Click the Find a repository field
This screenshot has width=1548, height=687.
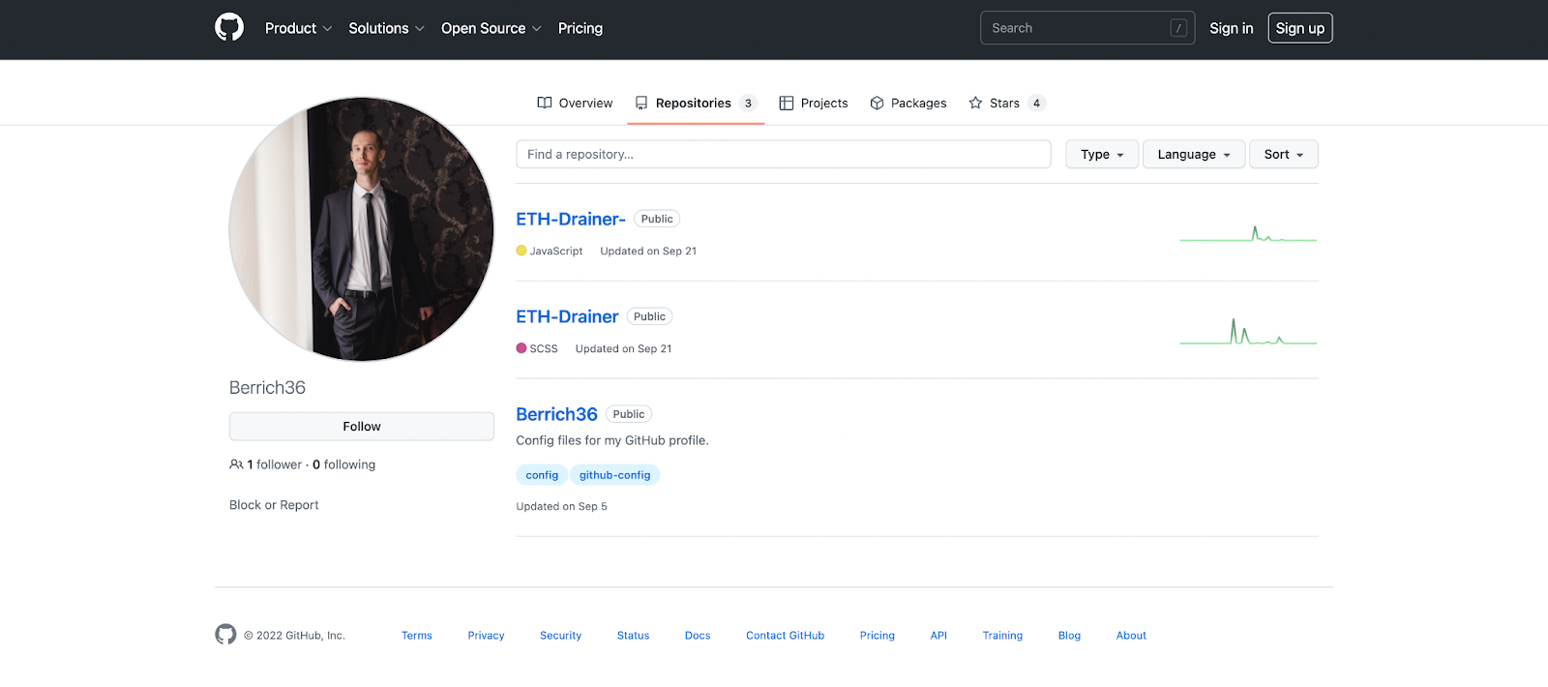784,154
